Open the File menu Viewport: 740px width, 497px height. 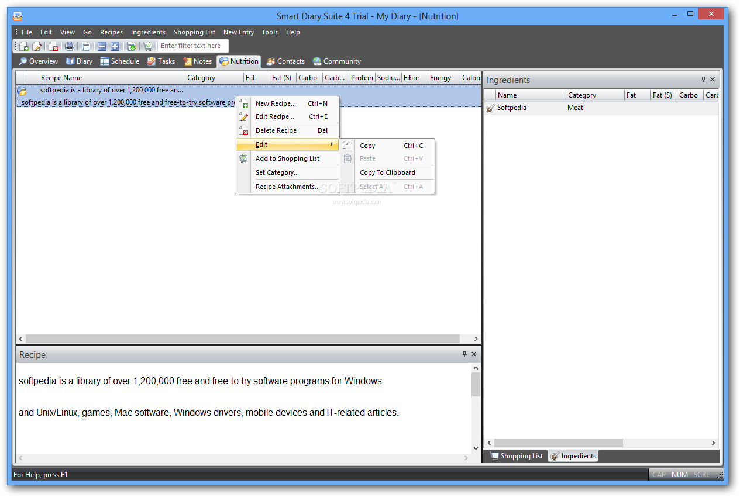click(x=27, y=32)
